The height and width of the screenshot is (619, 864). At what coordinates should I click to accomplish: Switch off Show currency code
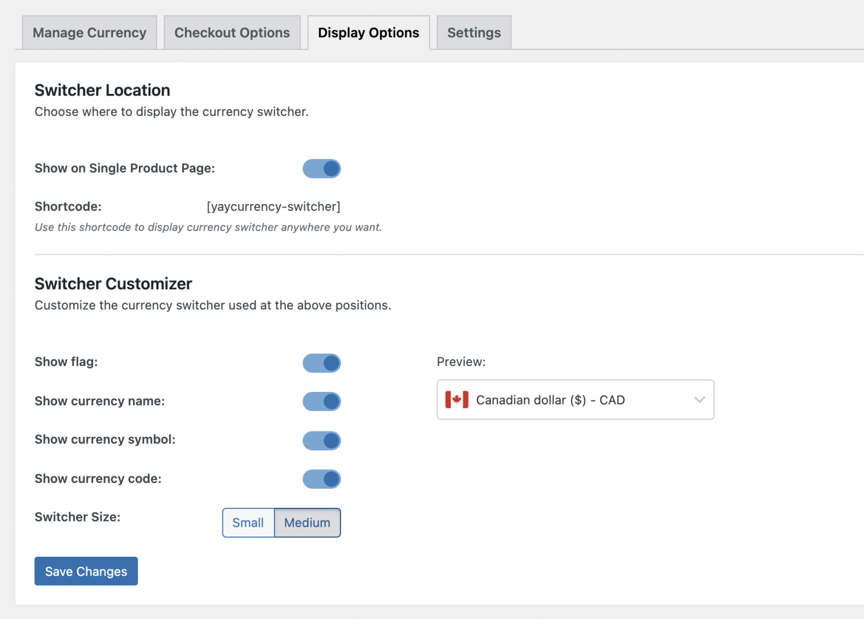[x=322, y=479]
